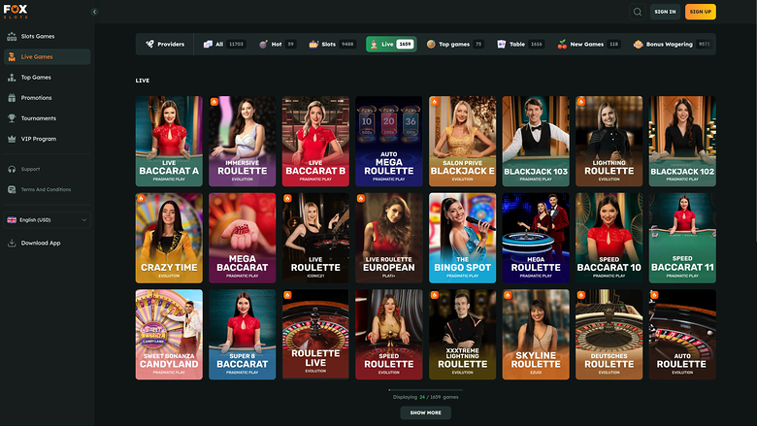Open the Mega Roulette game with two hosts
The image size is (757, 426).
(x=536, y=238)
